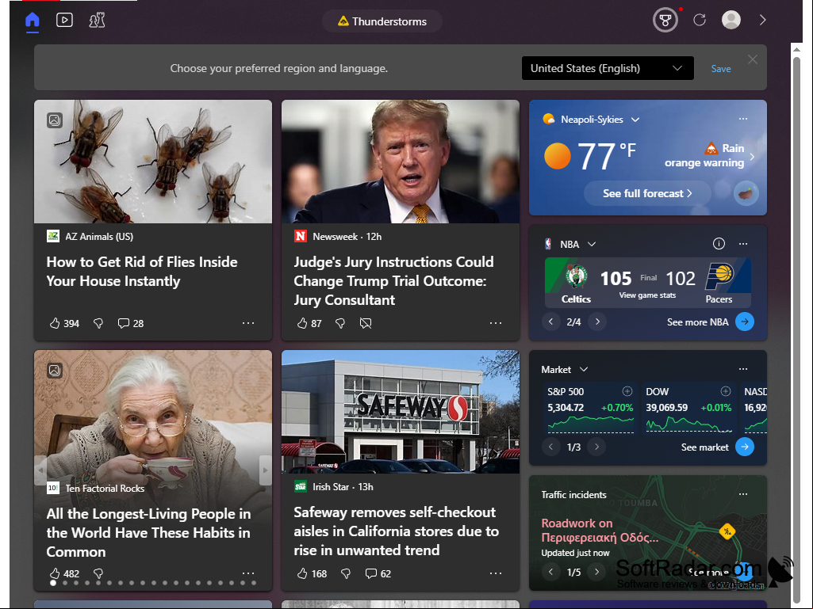Switch to the Watch video tab

[64, 21]
